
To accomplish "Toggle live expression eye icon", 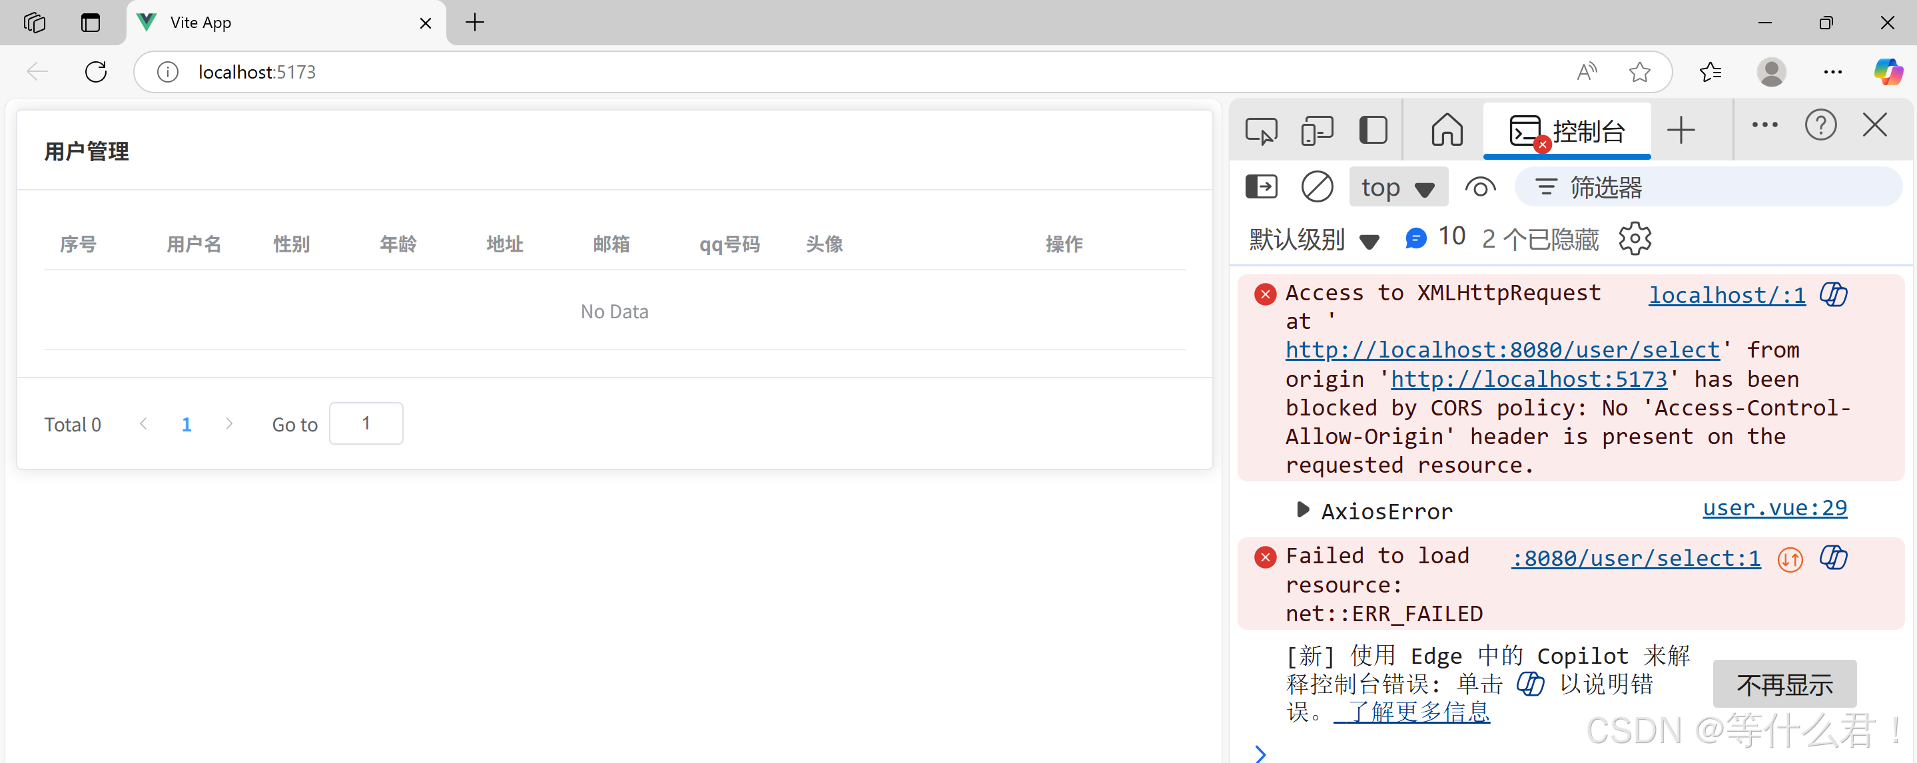I will 1479,187.
